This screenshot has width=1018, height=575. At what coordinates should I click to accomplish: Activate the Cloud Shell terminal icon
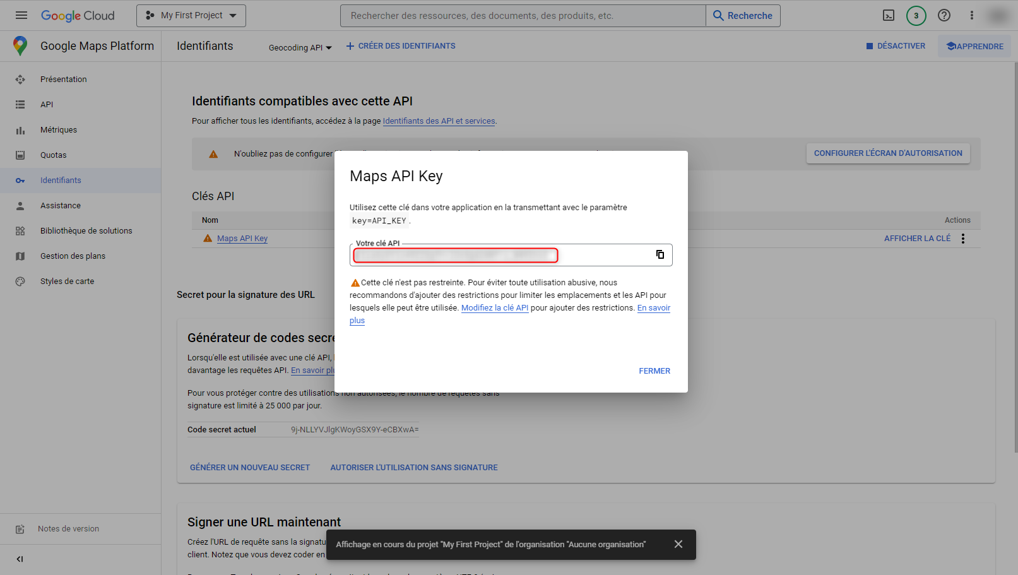tap(889, 16)
